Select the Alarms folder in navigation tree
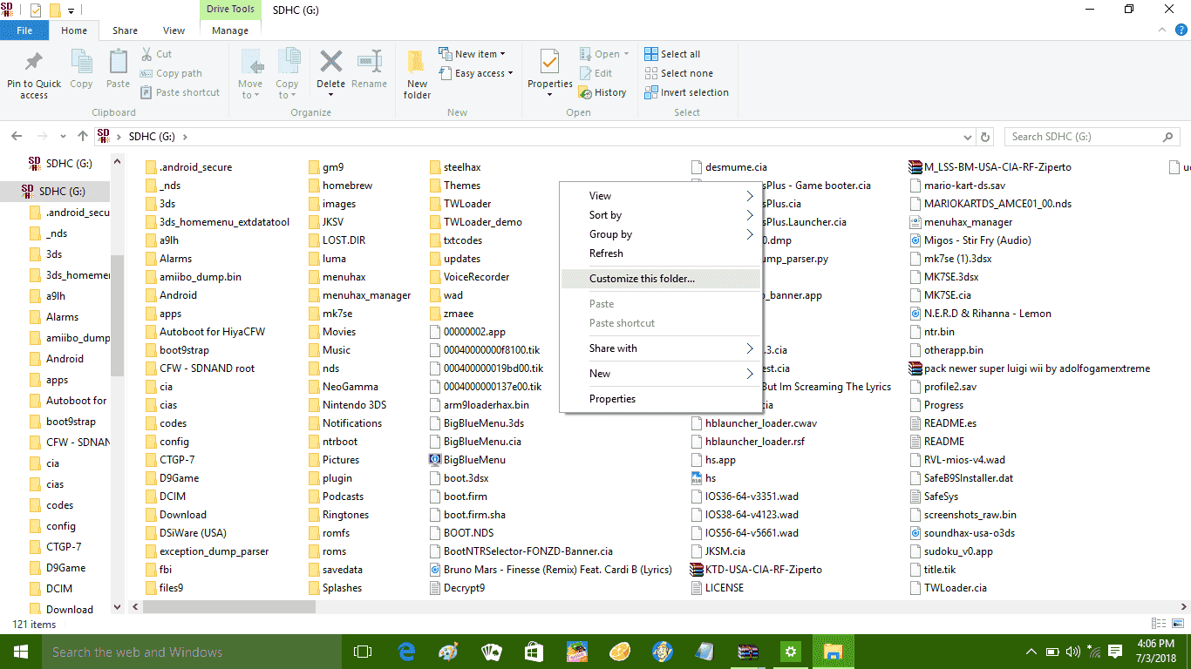The width and height of the screenshot is (1191, 669). coord(55,317)
